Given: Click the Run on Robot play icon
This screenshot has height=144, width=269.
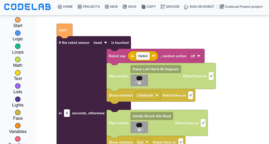Looking at the screenshot, I should pos(186,7).
